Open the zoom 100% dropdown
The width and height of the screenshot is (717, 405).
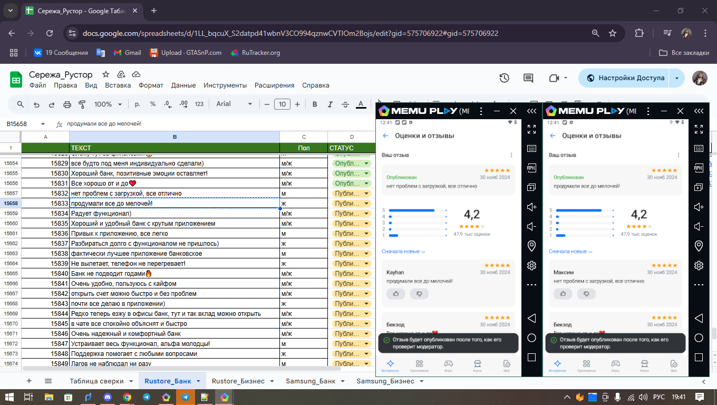(108, 104)
